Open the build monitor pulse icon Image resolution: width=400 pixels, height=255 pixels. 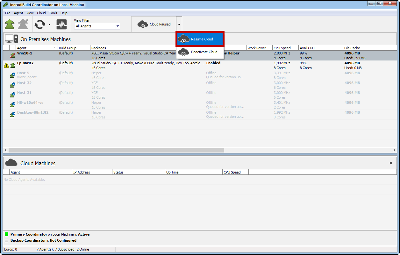(x=61, y=24)
